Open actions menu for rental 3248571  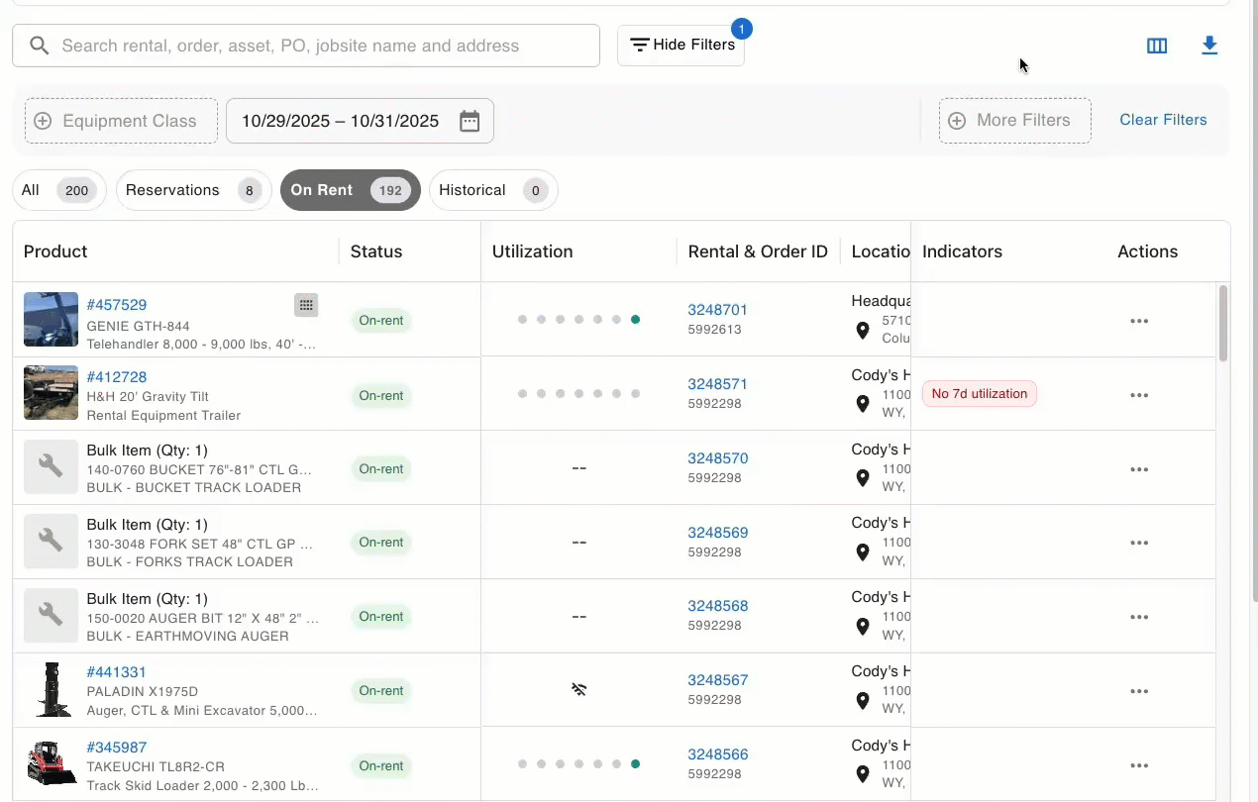tap(1139, 395)
